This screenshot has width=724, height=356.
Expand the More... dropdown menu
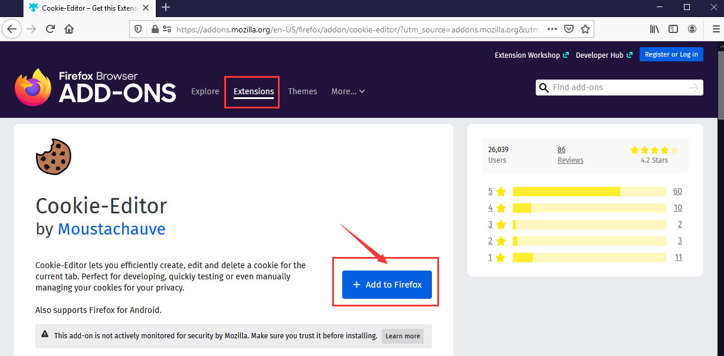click(348, 91)
